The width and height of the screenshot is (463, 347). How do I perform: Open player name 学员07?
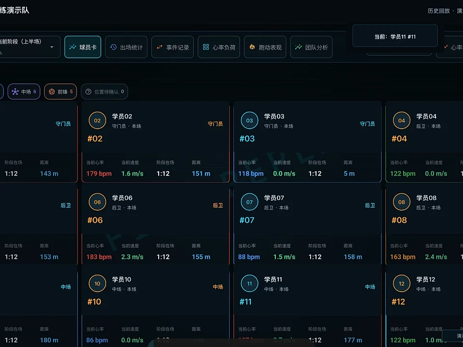click(274, 198)
